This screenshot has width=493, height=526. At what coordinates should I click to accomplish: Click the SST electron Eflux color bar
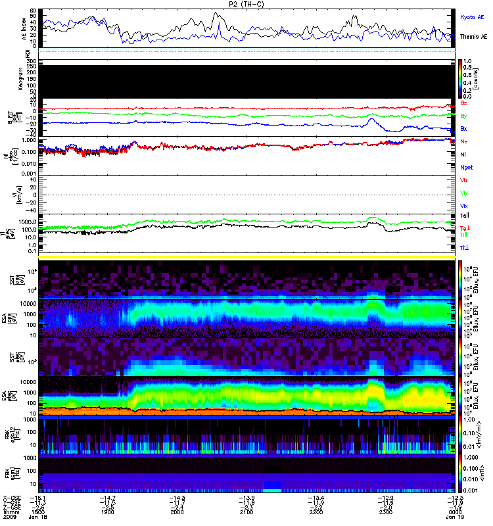(460, 357)
